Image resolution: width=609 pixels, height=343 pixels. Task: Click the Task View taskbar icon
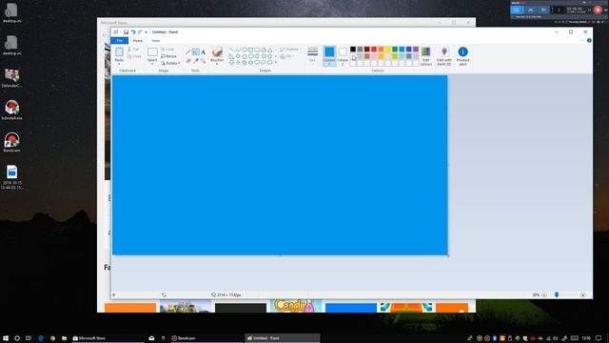(29, 338)
